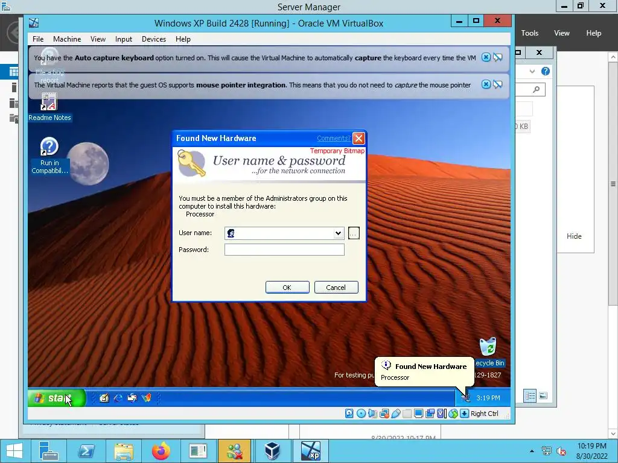Viewport: 618px width, 463px height.
Task: Cancel the Found New Hardware dialog
Action: (x=336, y=288)
